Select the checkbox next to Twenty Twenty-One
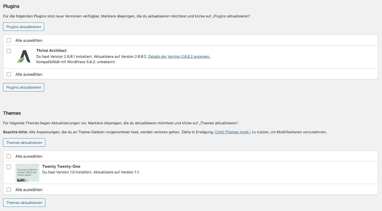The image size is (382, 211). (8, 167)
